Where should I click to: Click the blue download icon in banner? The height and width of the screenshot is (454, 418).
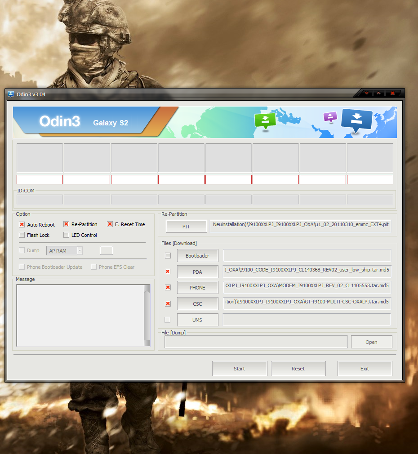tap(356, 120)
